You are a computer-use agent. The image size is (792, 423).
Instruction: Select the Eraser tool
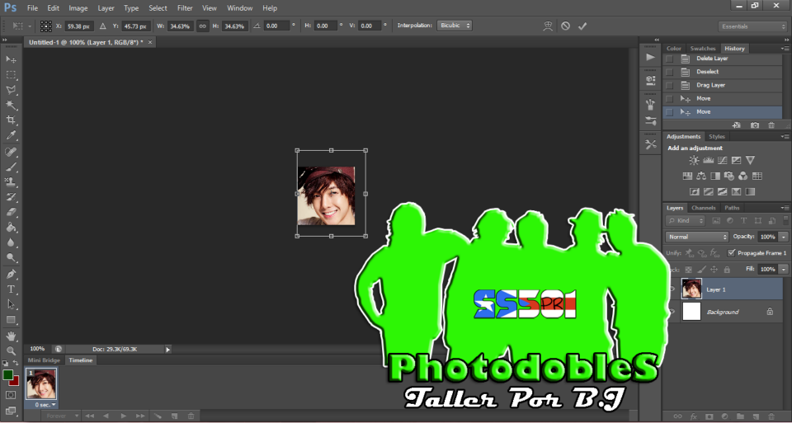pos(11,212)
